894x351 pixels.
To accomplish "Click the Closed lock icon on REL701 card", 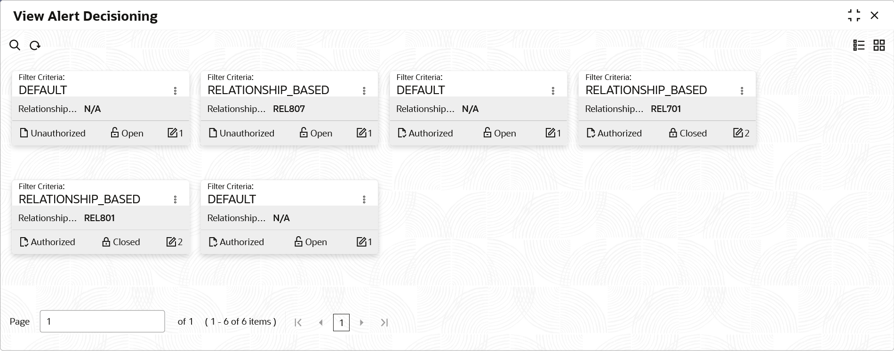I will point(673,133).
